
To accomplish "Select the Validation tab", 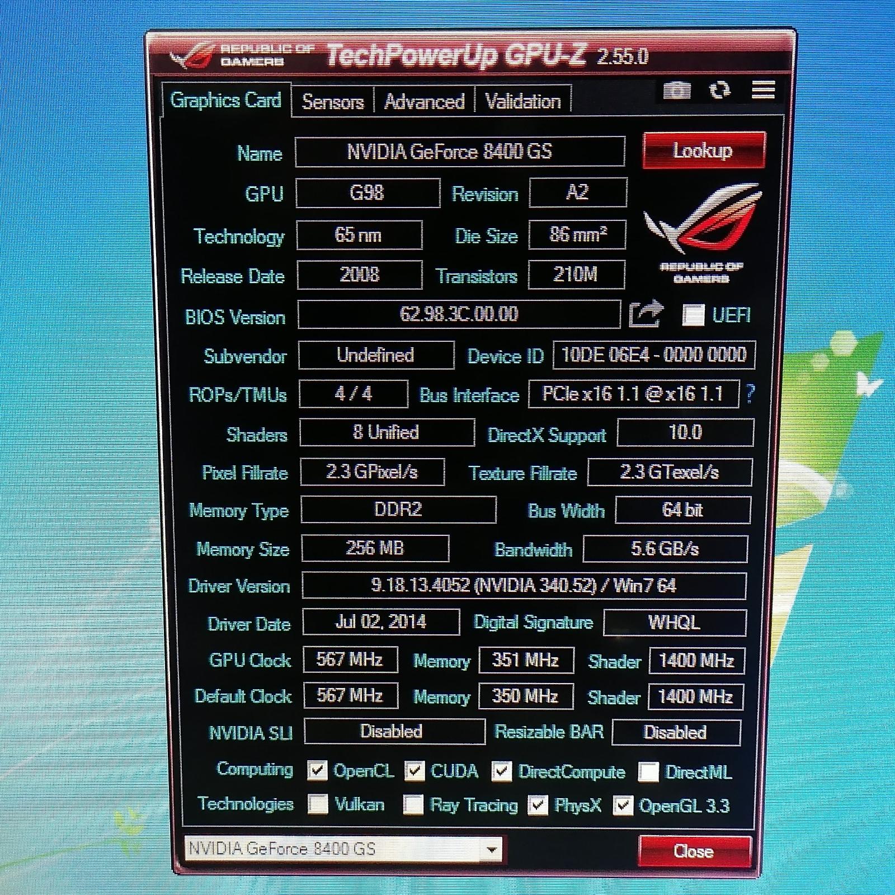I will point(522,102).
